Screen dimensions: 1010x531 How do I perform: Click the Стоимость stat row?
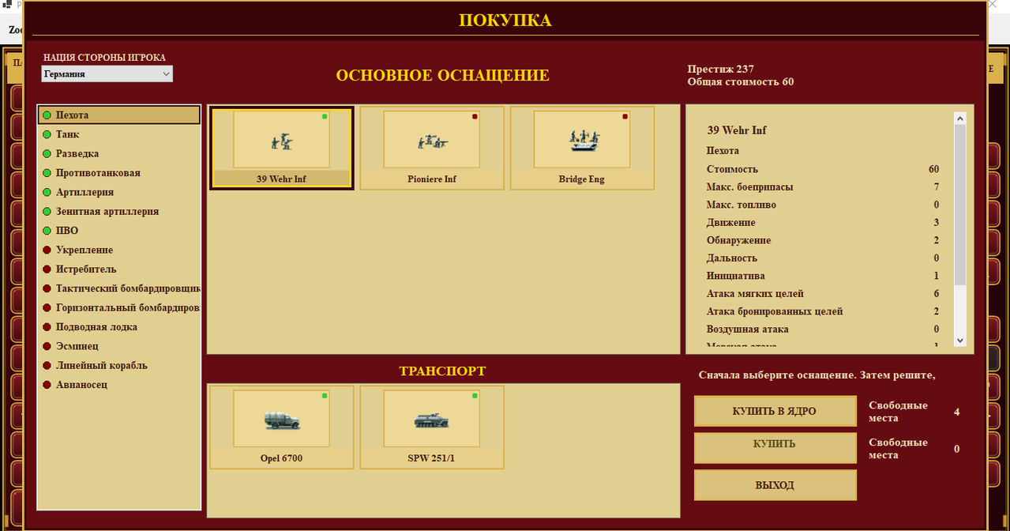tap(822, 169)
